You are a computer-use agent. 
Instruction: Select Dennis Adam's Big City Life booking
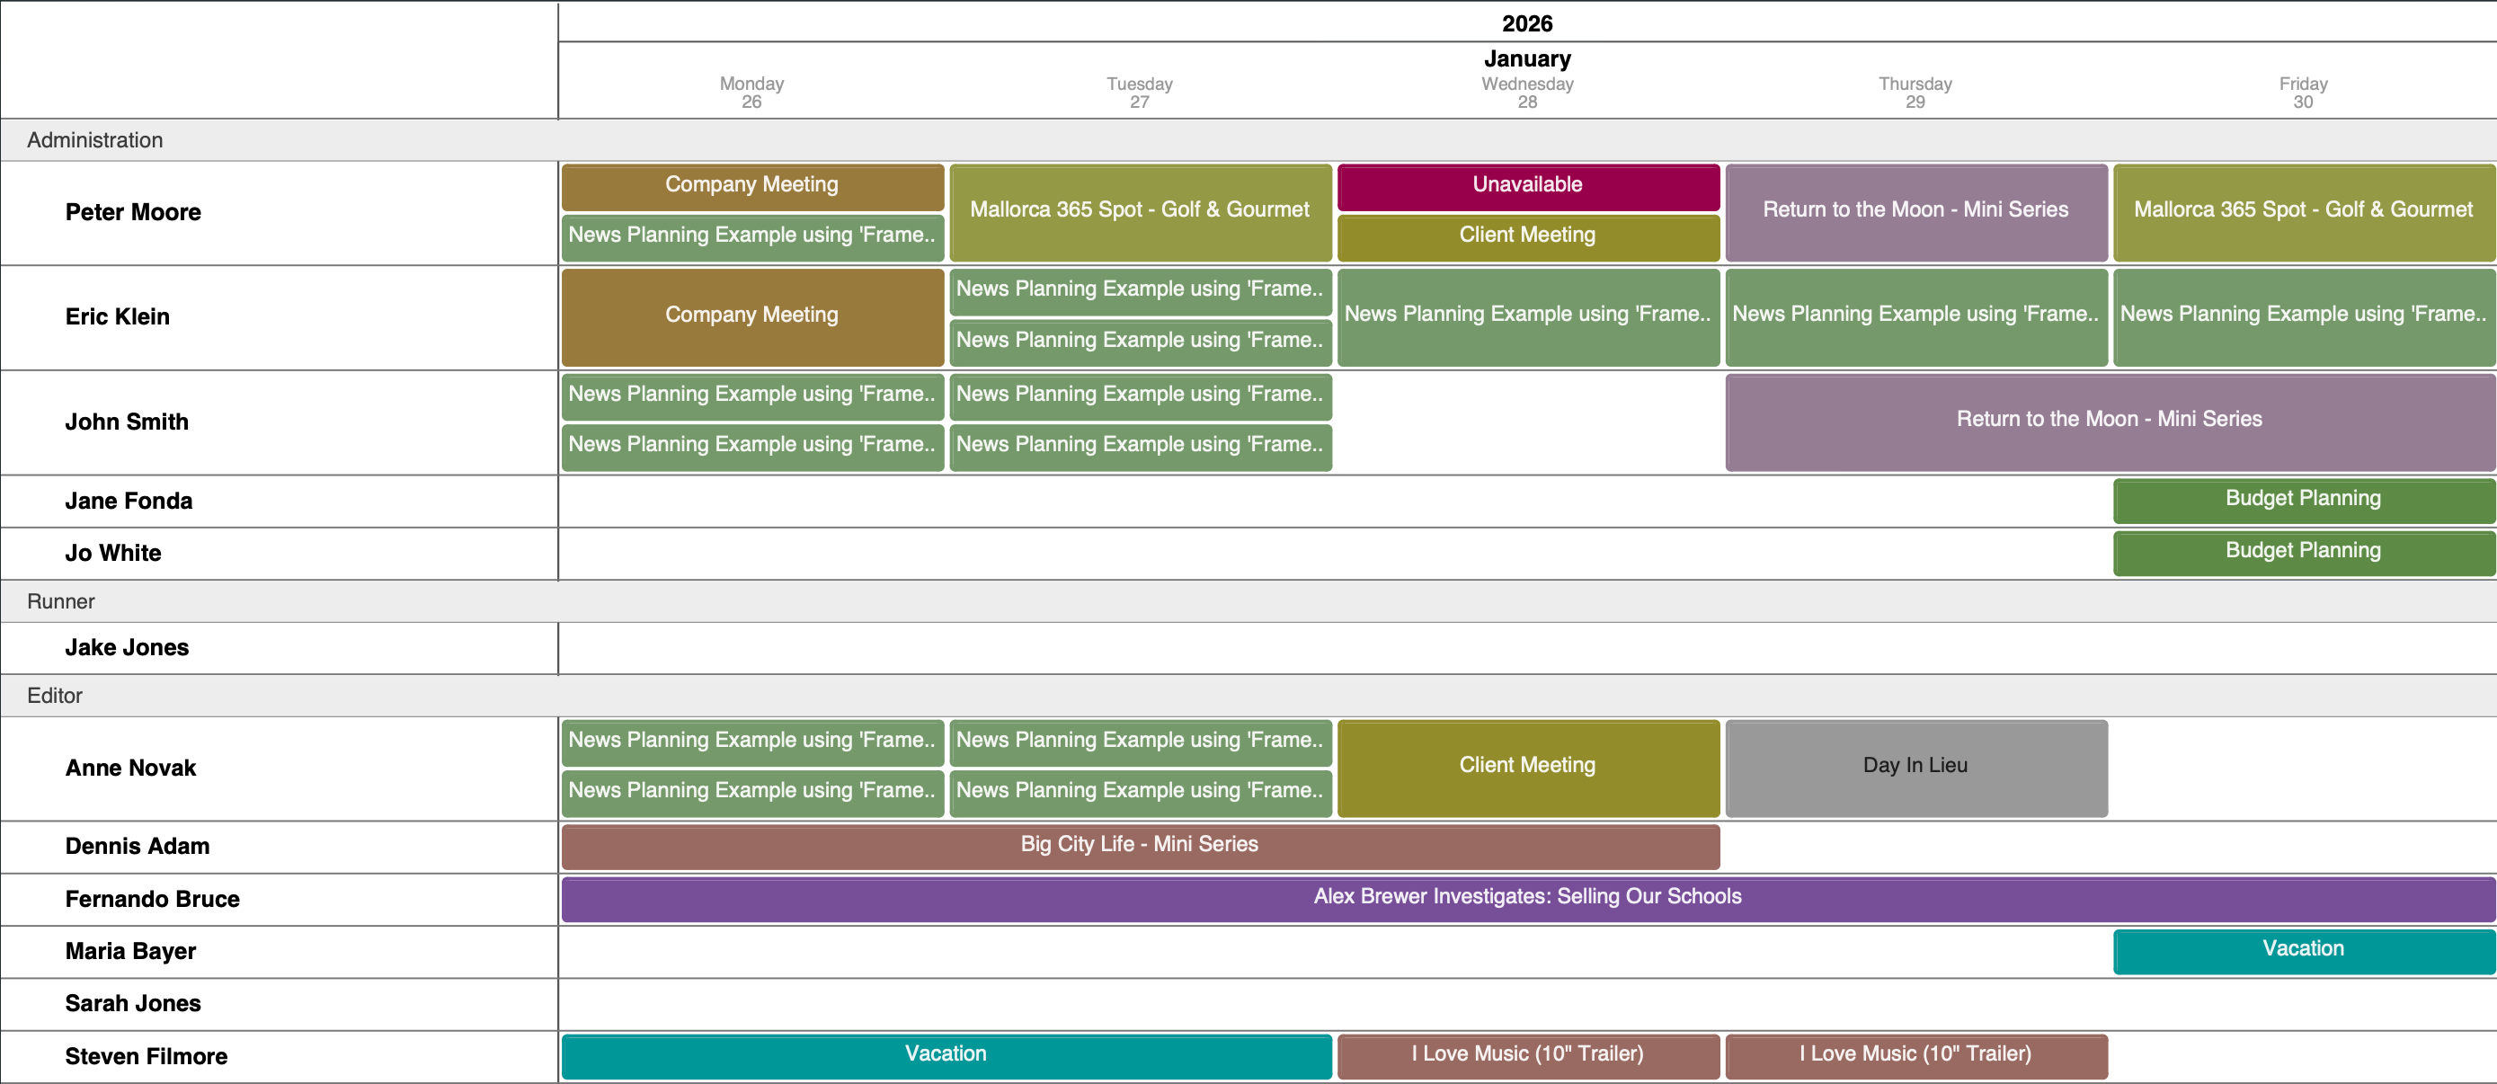(1140, 846)
